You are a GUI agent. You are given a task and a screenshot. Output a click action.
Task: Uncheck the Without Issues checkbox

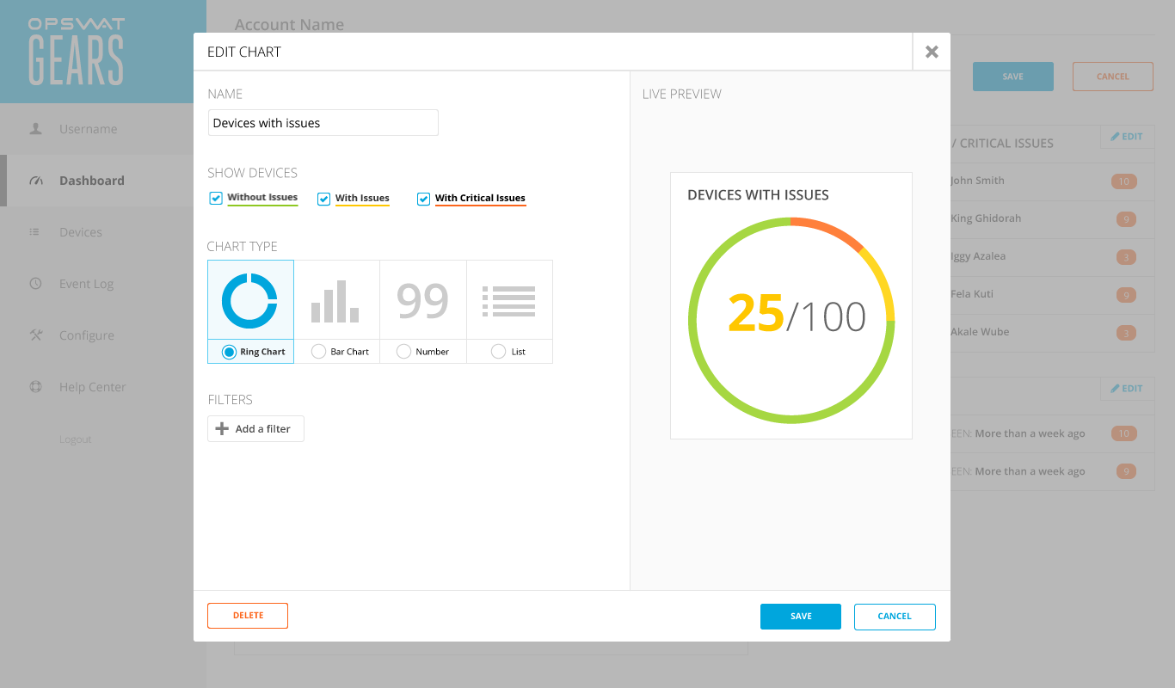click(x=216, y=198)
